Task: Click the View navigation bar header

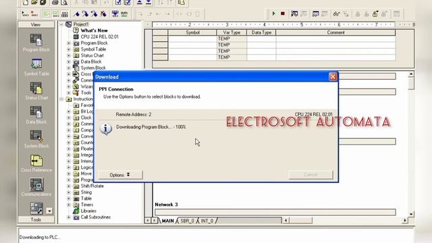Action: tap(36, 24)
